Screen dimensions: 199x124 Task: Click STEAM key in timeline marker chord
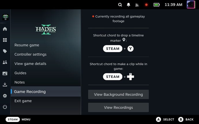click(x=112, y=49)
